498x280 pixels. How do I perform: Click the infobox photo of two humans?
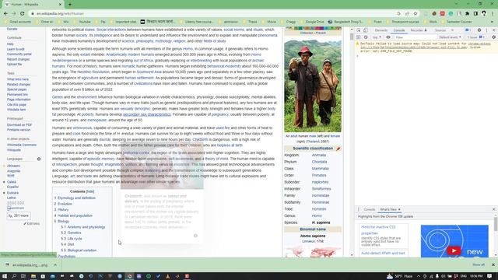pyautogui.click(x=313, y=86)
